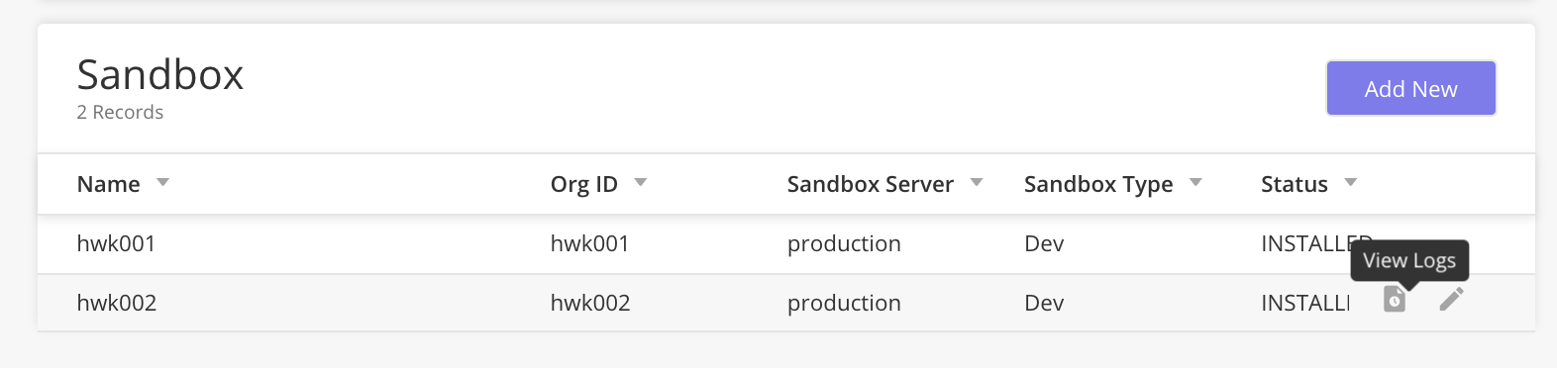The image size is (1557, 368).
Task: Click View Logs icon for hwk002
Action: tap(1395, 299)
